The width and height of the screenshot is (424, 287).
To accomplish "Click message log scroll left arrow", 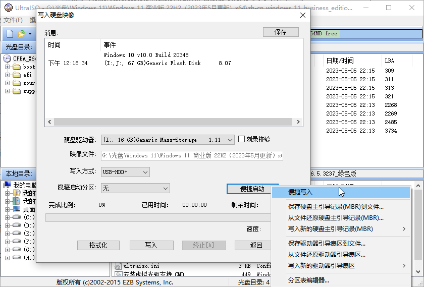I will (49, 122).
